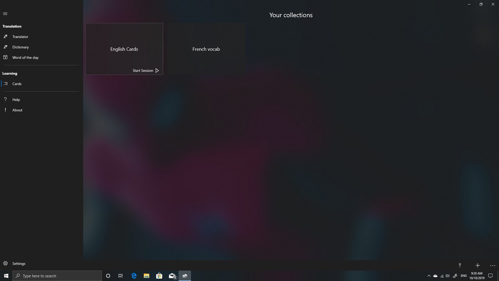Open the About page
Viewport: 499px width, 281px height.
(17, 110)
